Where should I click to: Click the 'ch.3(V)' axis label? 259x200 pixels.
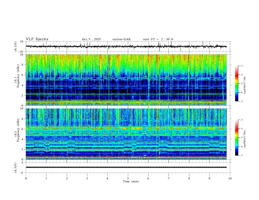tap(16, 168)
